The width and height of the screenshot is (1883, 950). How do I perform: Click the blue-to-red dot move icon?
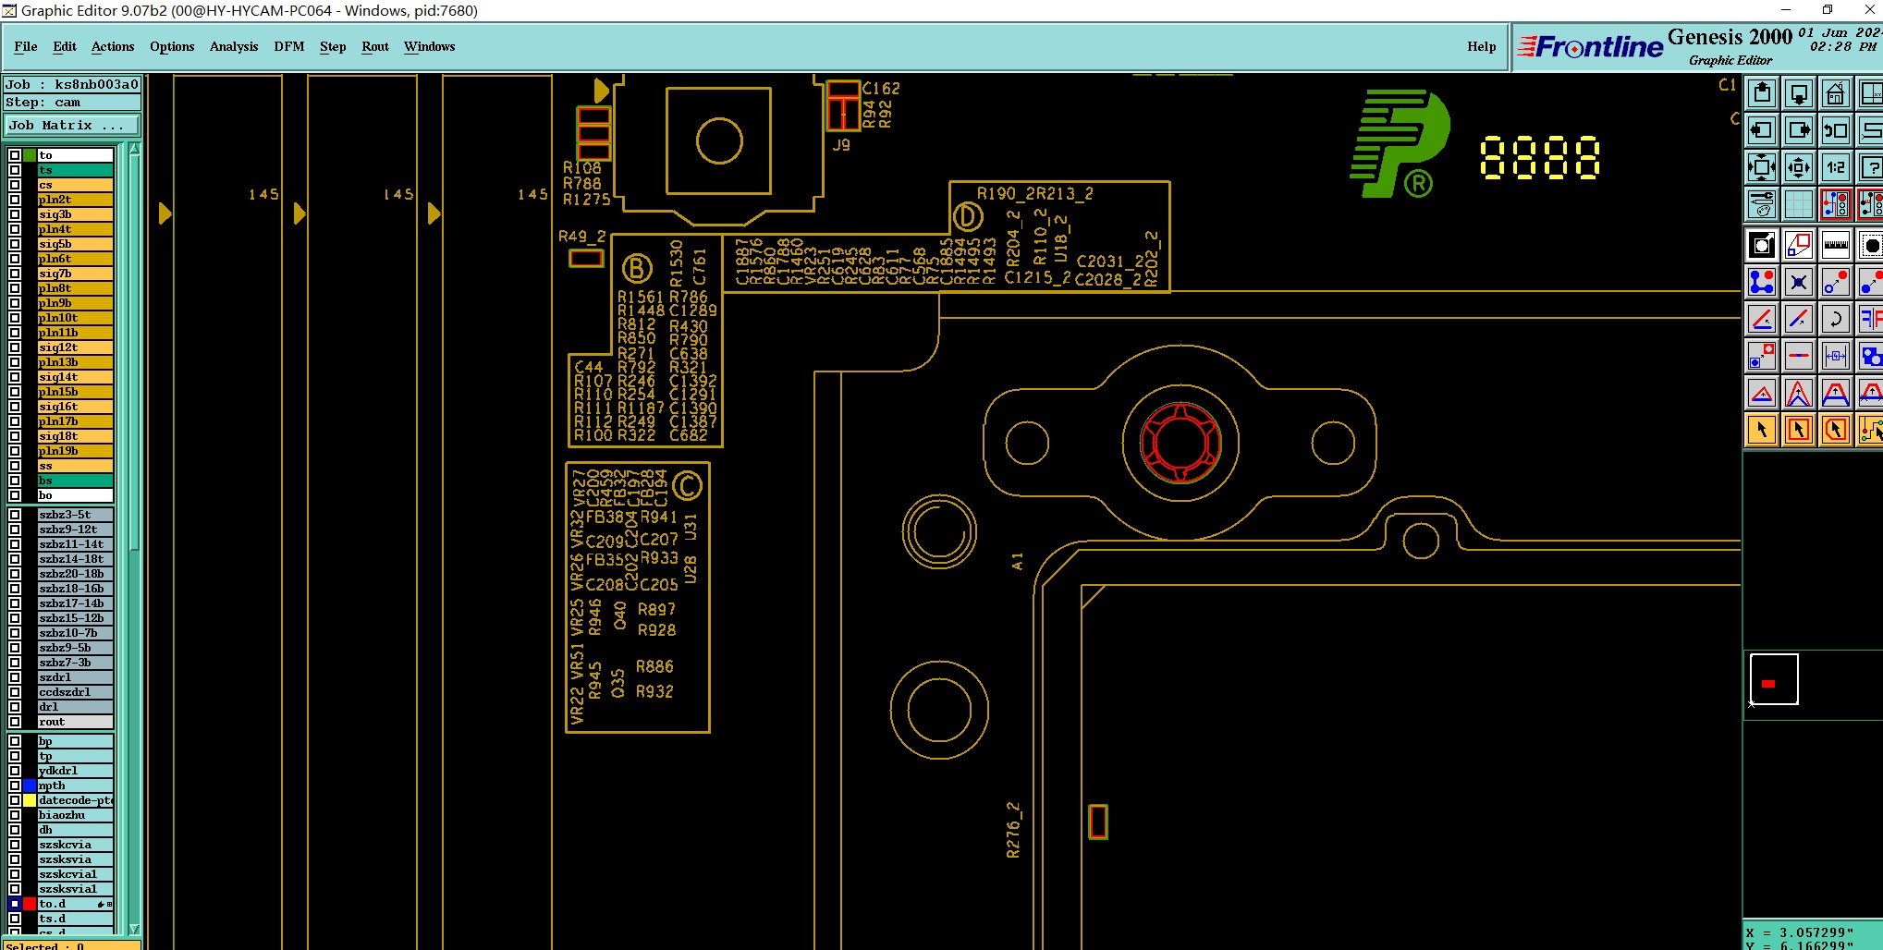tap(1836, 282)
